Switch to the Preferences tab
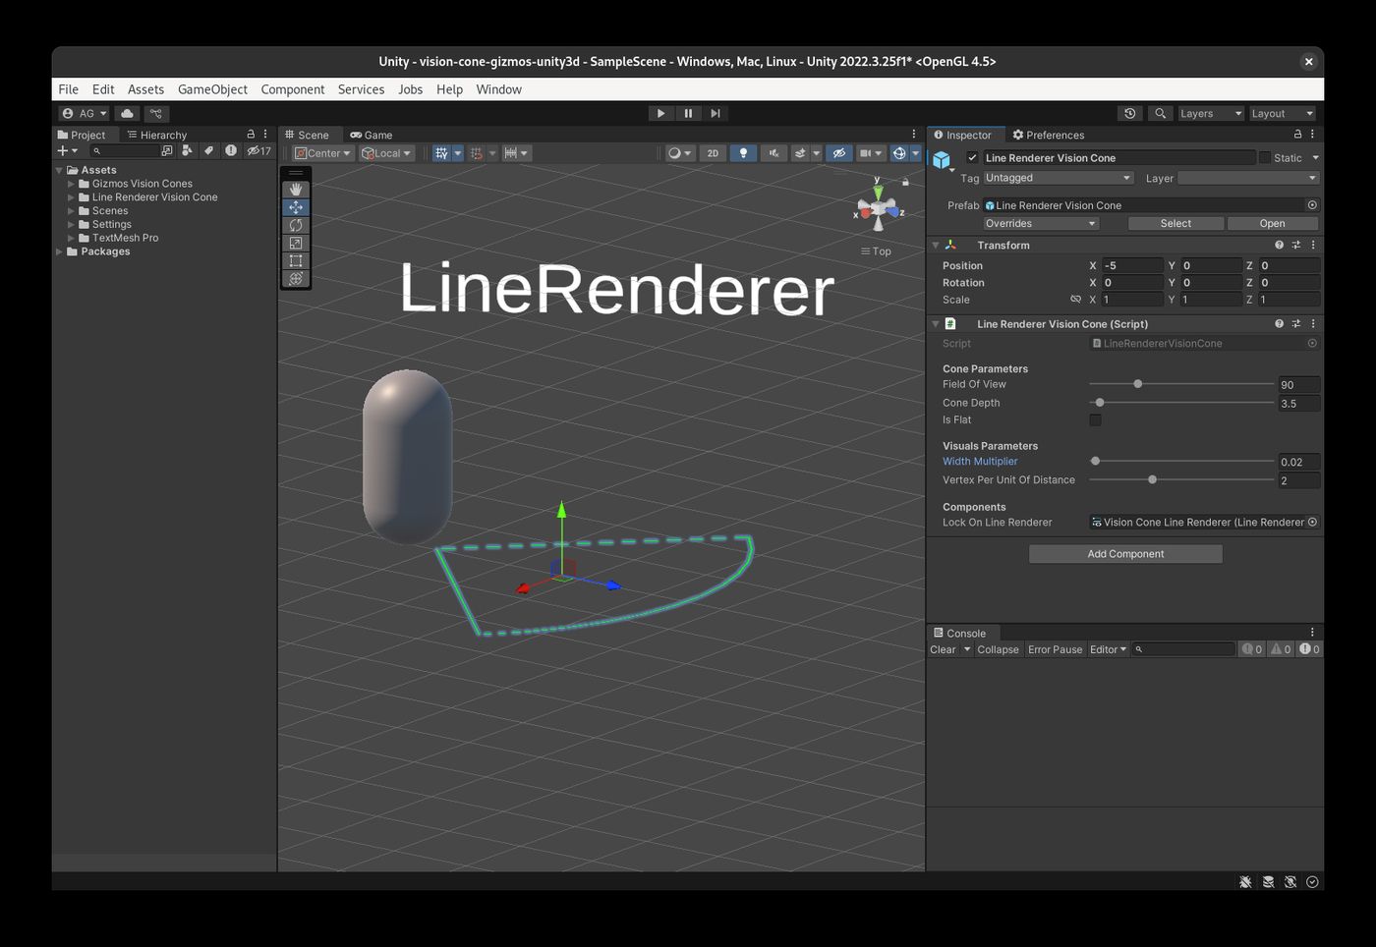This screenshot has width=1376, height=947. [x=1049, y=135]
